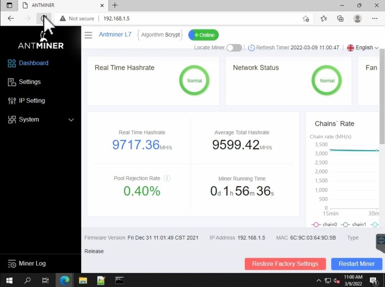
Task: Click the Pool Rejection Rate value 0.40%
Action: pos(142,191)
